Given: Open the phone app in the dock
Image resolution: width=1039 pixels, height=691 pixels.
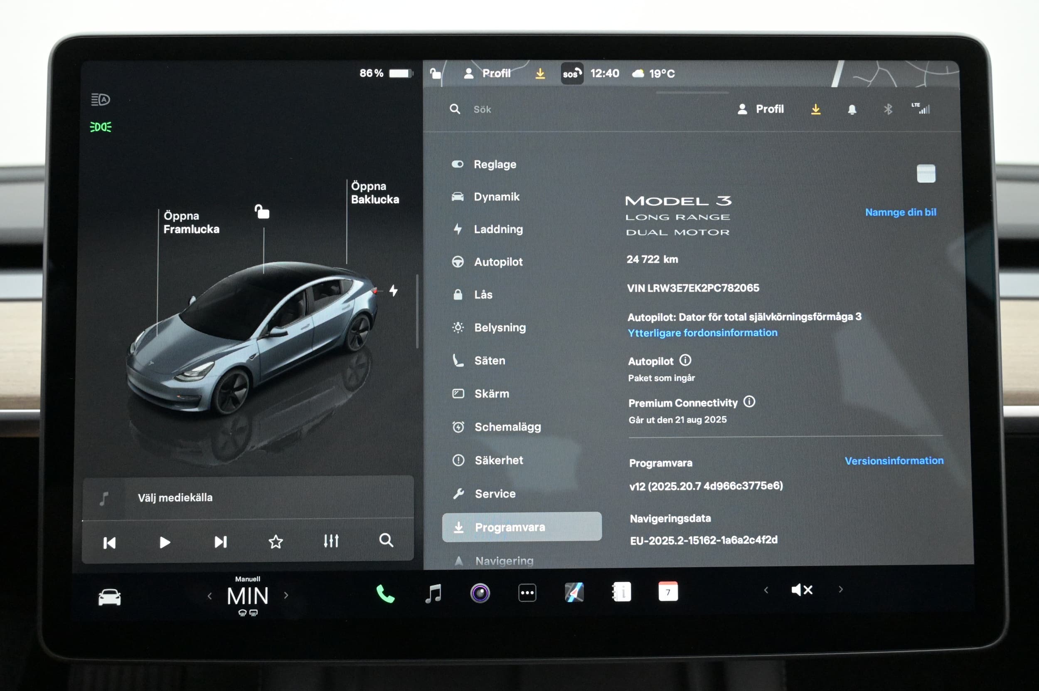Looking at the screenshot, I should pyautogui.click(x=385, y=594).
